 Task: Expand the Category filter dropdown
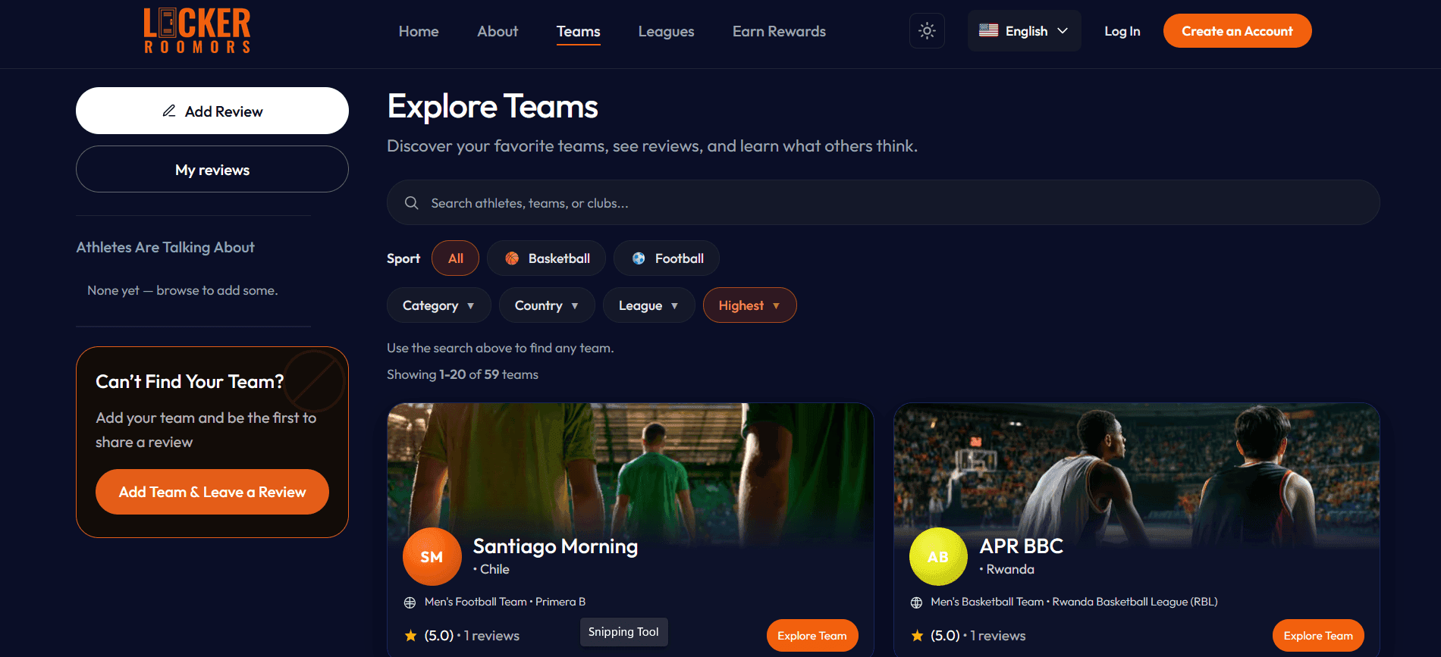(438, 305)
